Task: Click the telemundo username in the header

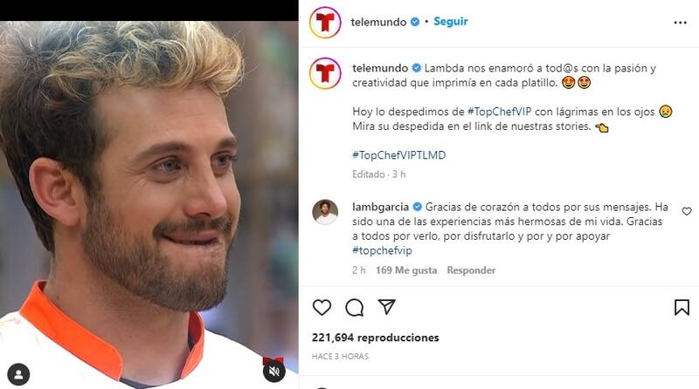Action: coord(378,22)
